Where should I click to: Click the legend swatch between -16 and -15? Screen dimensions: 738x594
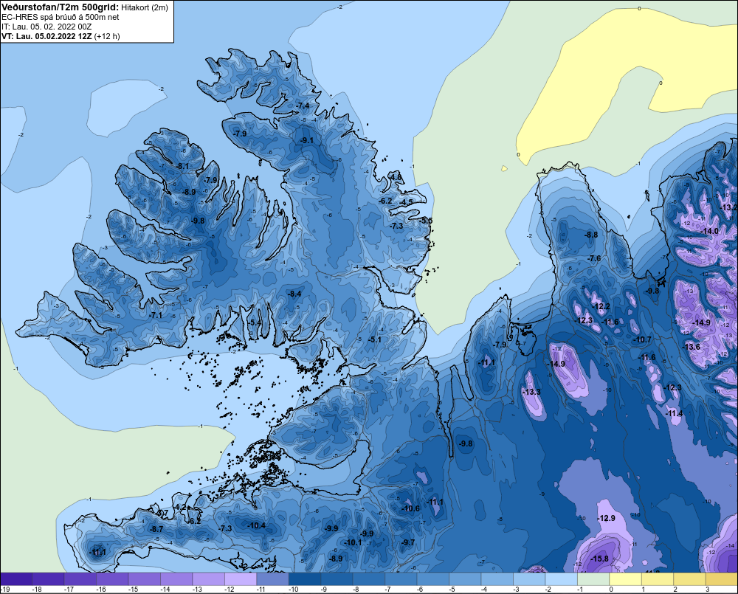112,579
